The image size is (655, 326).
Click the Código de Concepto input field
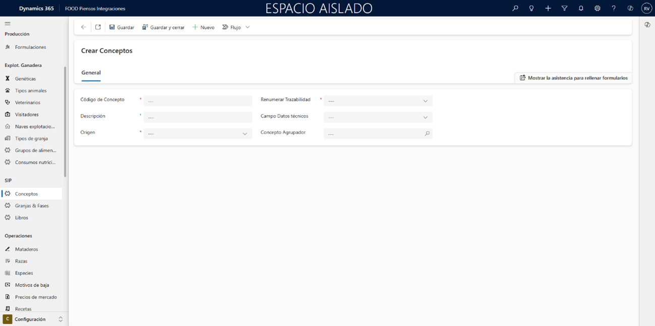pyautogui.click(x=198, y=101)
